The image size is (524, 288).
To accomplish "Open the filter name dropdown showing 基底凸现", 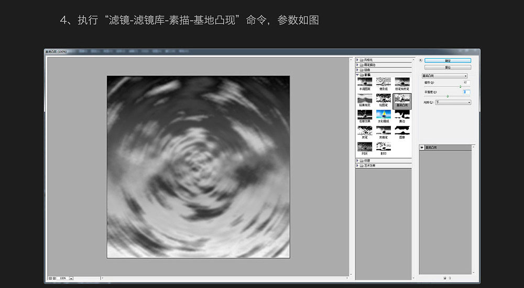I will (x=444, y=76).
